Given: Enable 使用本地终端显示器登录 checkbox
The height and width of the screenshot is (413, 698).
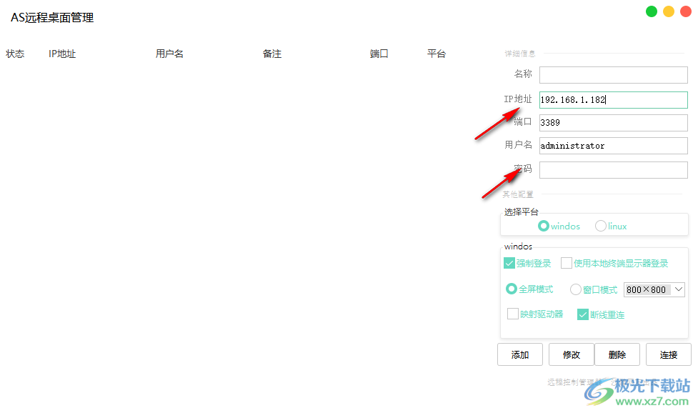Looking at the screenshot, I should point(567,263).
